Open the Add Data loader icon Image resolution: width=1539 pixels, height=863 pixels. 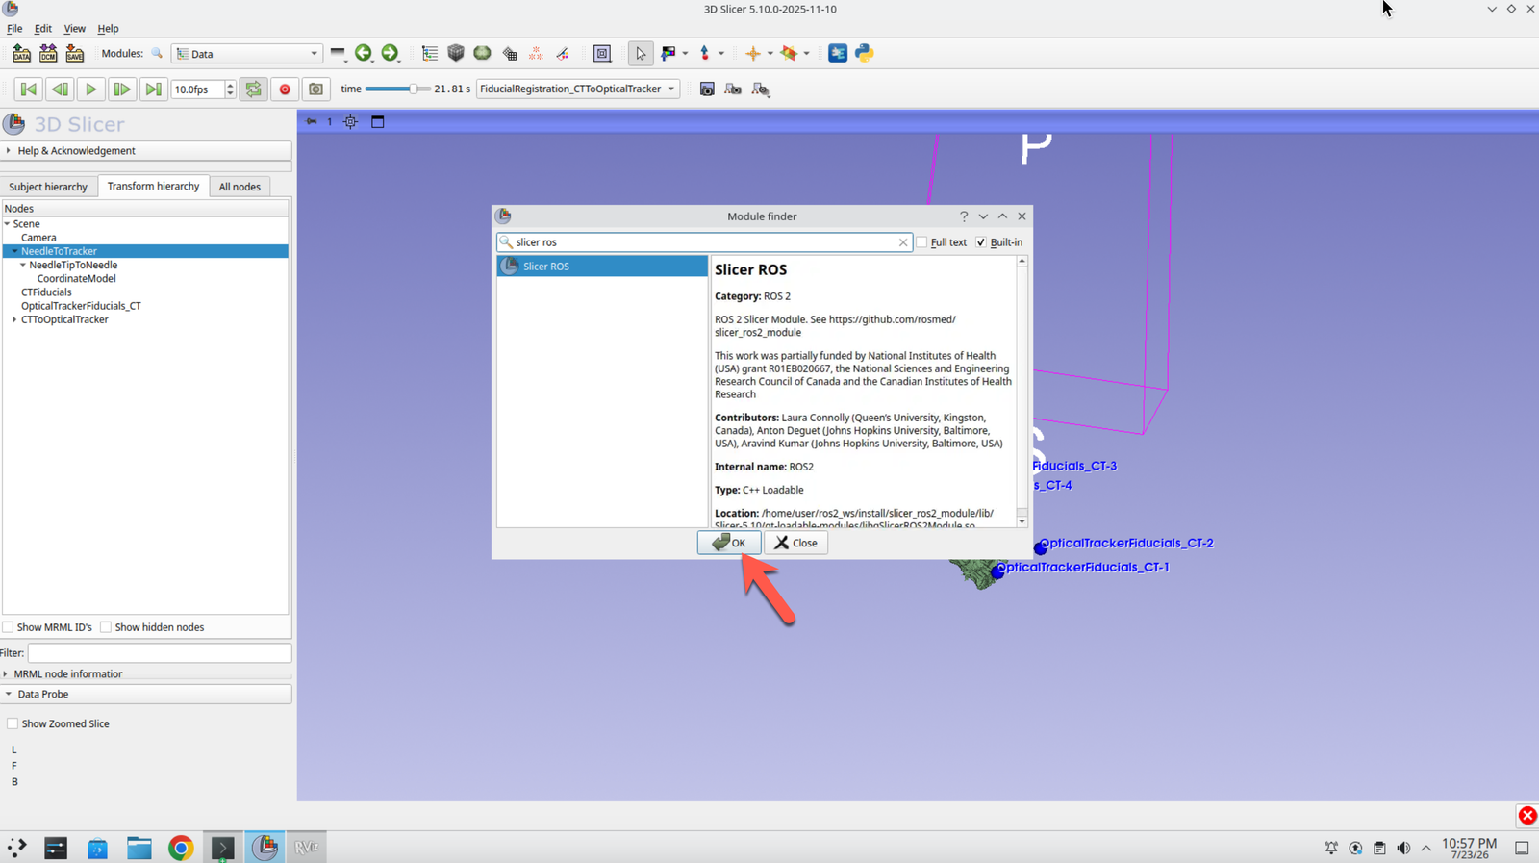click(x=21, y=54)
